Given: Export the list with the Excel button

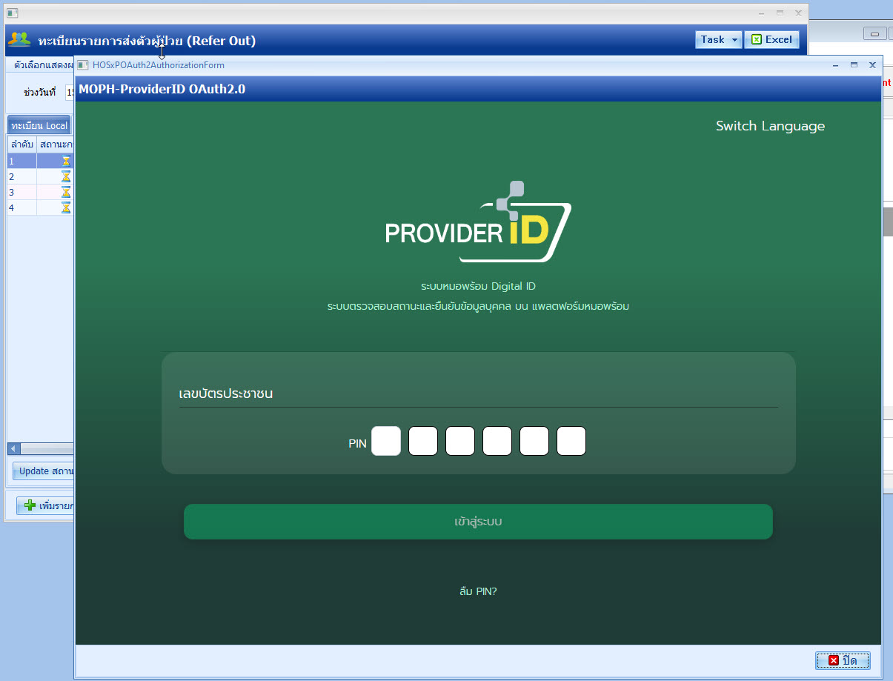Looking at the screenshot, I should coord(771,40).
